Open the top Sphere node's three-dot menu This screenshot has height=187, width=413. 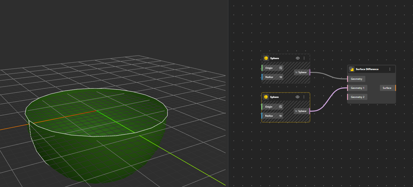304,58
